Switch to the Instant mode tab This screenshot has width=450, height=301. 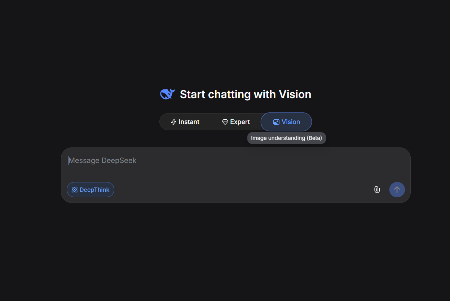(x=185, y=122)
